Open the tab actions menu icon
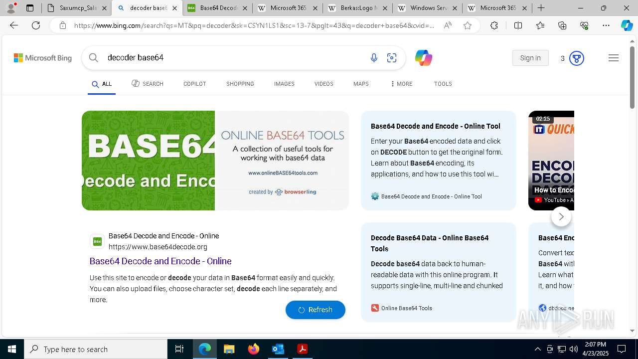Image resolution: width=638 pixels, height=359 pixels. click(x=30, y=8)
